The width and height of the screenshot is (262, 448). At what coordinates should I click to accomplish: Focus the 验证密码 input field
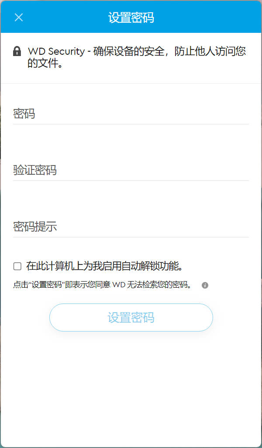coord(131,170)
